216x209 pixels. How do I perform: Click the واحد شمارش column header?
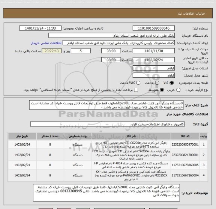tap(78, 136)
